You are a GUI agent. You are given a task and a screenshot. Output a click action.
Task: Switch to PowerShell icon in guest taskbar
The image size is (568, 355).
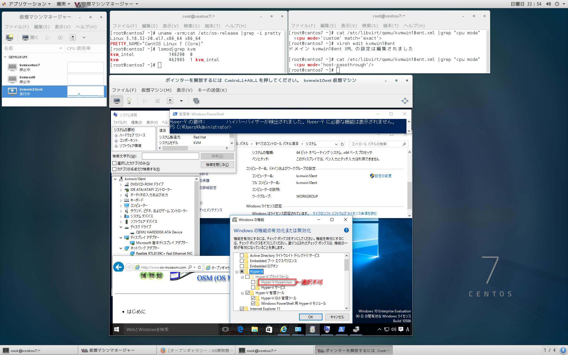tap(341, 329)
